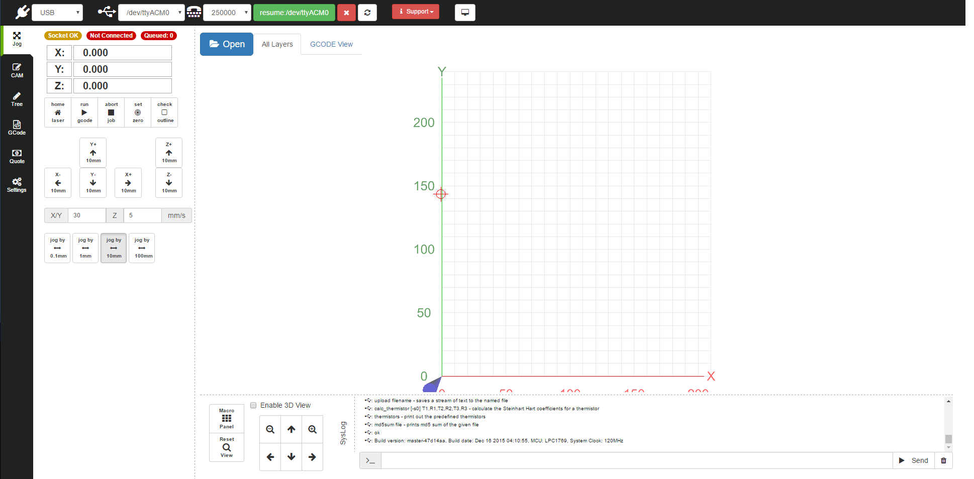Enable 3D View checkbox
This screenshot has width=974, height=479.
253,405
